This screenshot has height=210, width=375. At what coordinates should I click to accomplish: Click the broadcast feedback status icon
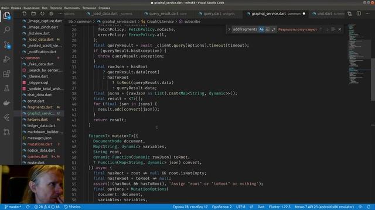tap(360, 207)
